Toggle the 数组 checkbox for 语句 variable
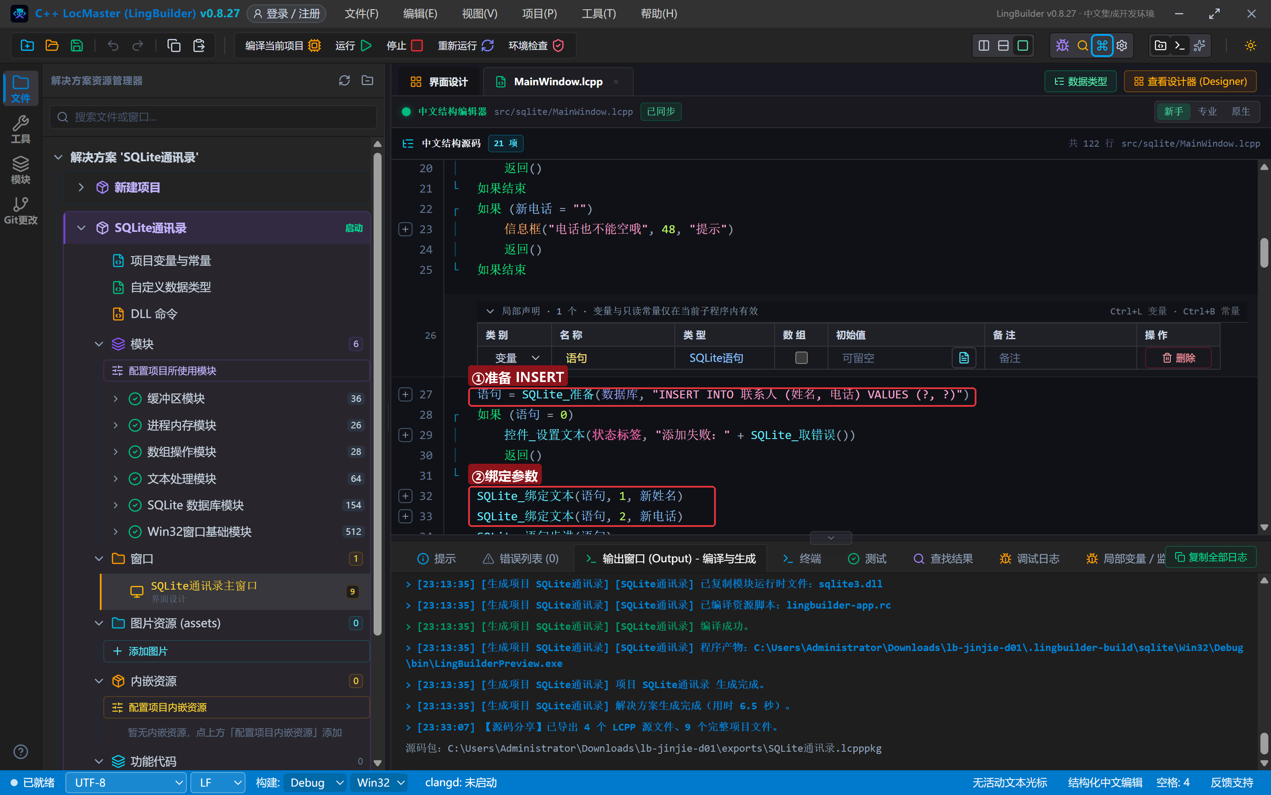Viewport: 1271px width, 795px height. 801,358
